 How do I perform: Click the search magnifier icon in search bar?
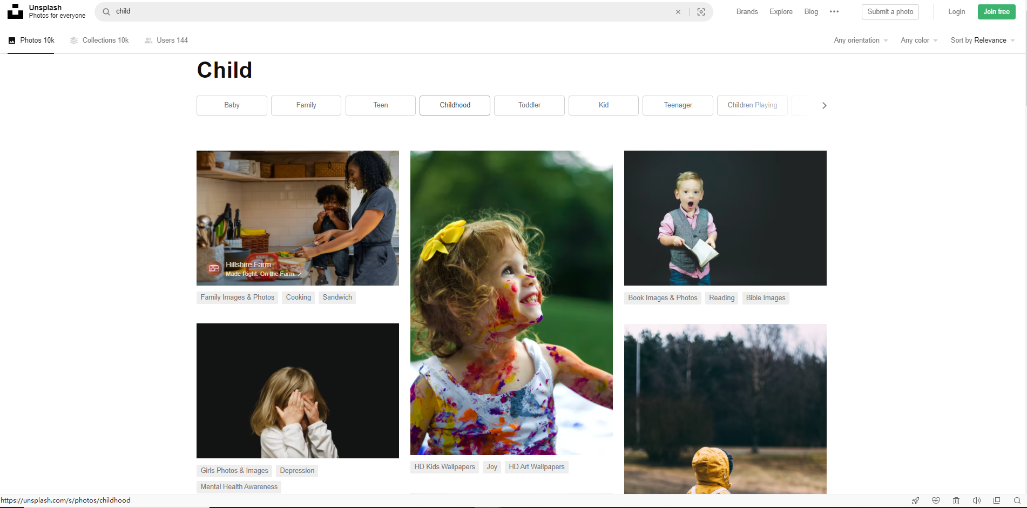[x=106, y=11]
